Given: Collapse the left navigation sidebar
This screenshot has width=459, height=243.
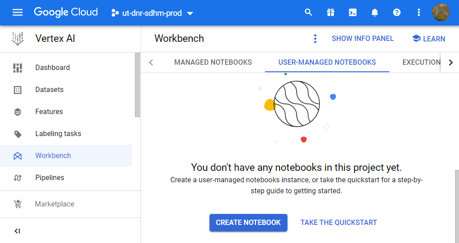Looking at the screenshot, I should tap(17, 231).
